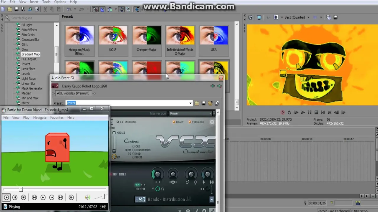Toggle the Enable Snapping toolbar icon
Image resolution: width=378 pixels, height=212 pixels.
pyautogui.click(x=95, y=9)
